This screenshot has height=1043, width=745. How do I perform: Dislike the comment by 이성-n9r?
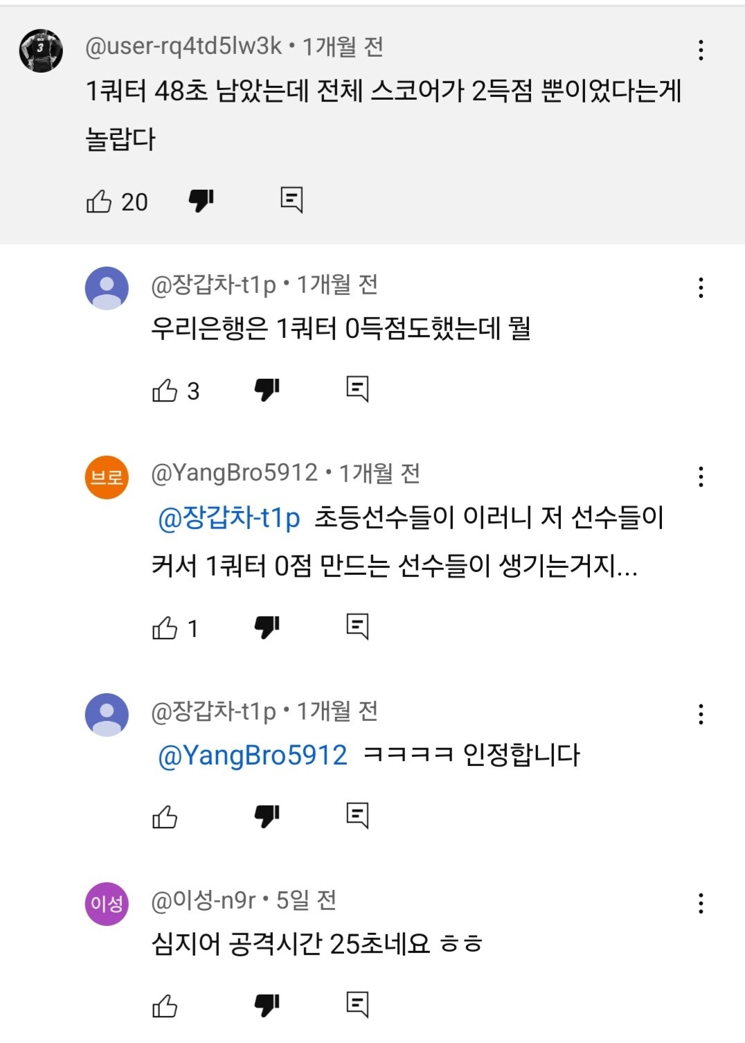pyautogui.click(x=267, y=1006)
